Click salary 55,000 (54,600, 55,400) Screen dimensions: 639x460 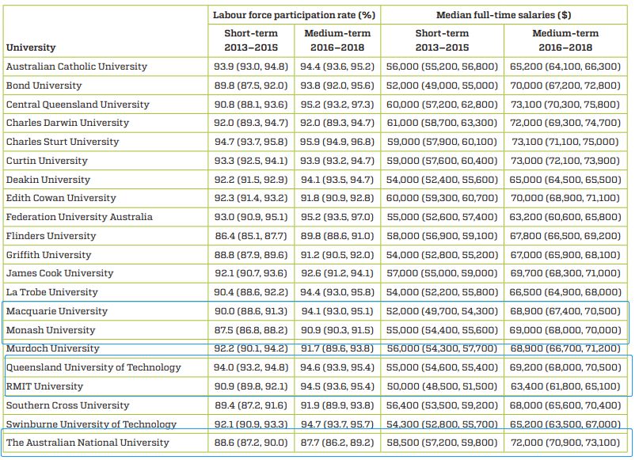pyautogui.click(x=442, y=367)
